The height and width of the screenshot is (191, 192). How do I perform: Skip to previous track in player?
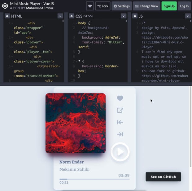(120, 122)
